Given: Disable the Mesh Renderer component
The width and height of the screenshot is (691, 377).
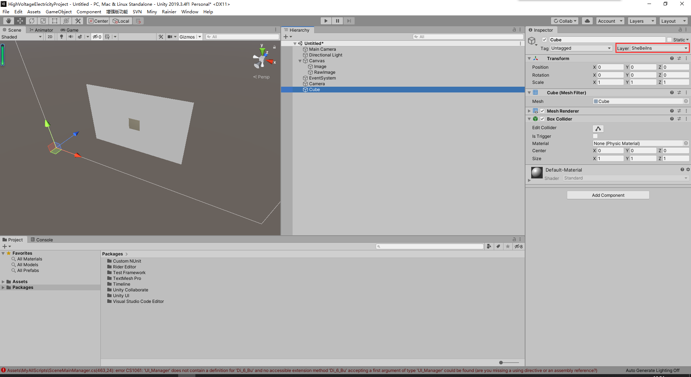Looking at the screenshot, I should (542, 111).
